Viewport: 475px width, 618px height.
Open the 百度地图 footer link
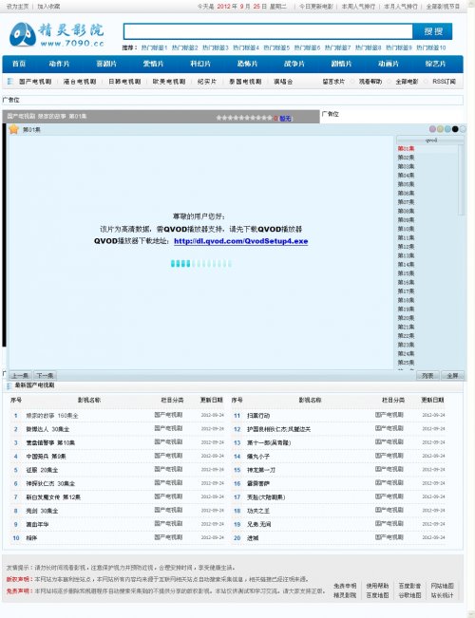tap(377, 595)
